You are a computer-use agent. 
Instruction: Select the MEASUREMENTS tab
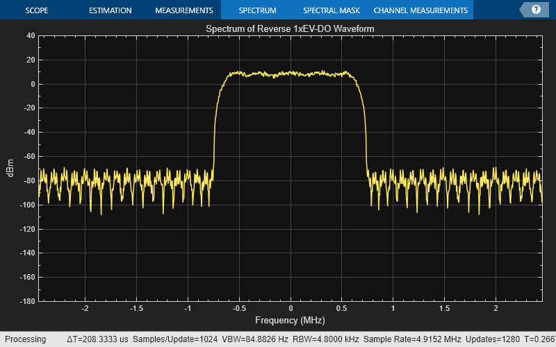click(183, 10)
